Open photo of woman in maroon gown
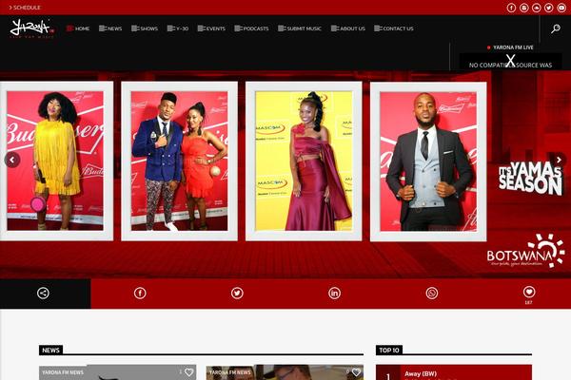571x380 pixels. tap(305, 161)
